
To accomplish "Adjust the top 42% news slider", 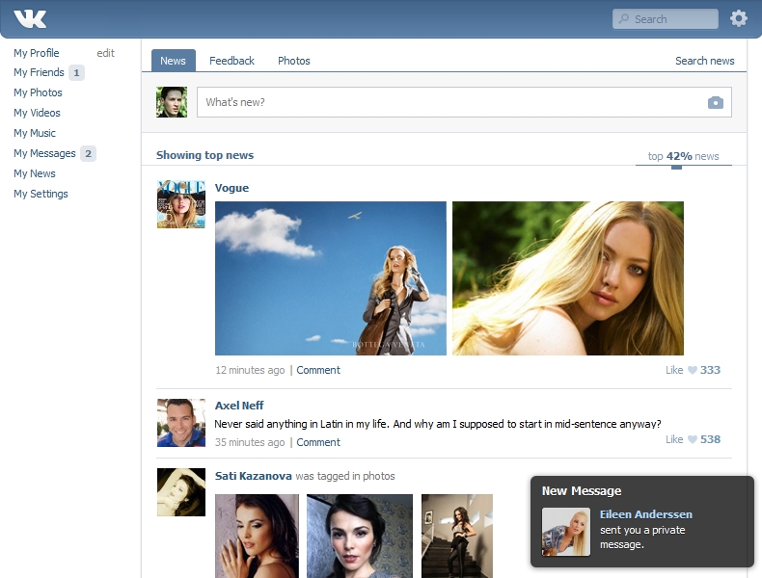I will coord(676,167).
